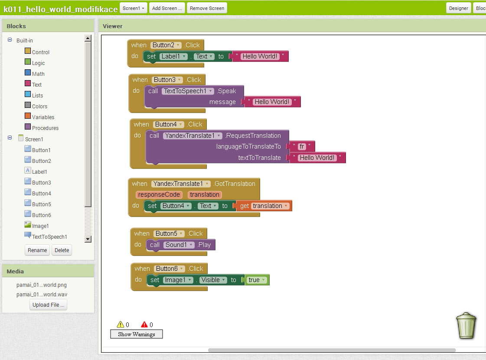Open the Lists blocks category

[37, 95]
